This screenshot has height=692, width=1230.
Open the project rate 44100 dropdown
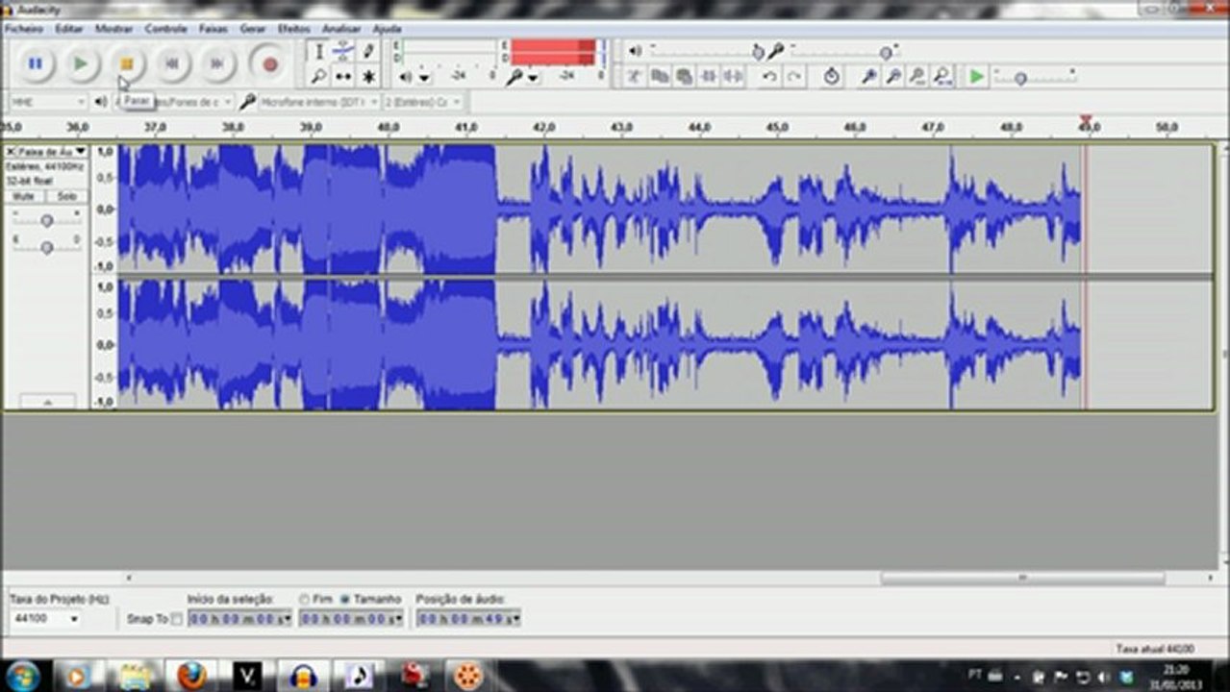click(x=45, y=618)
